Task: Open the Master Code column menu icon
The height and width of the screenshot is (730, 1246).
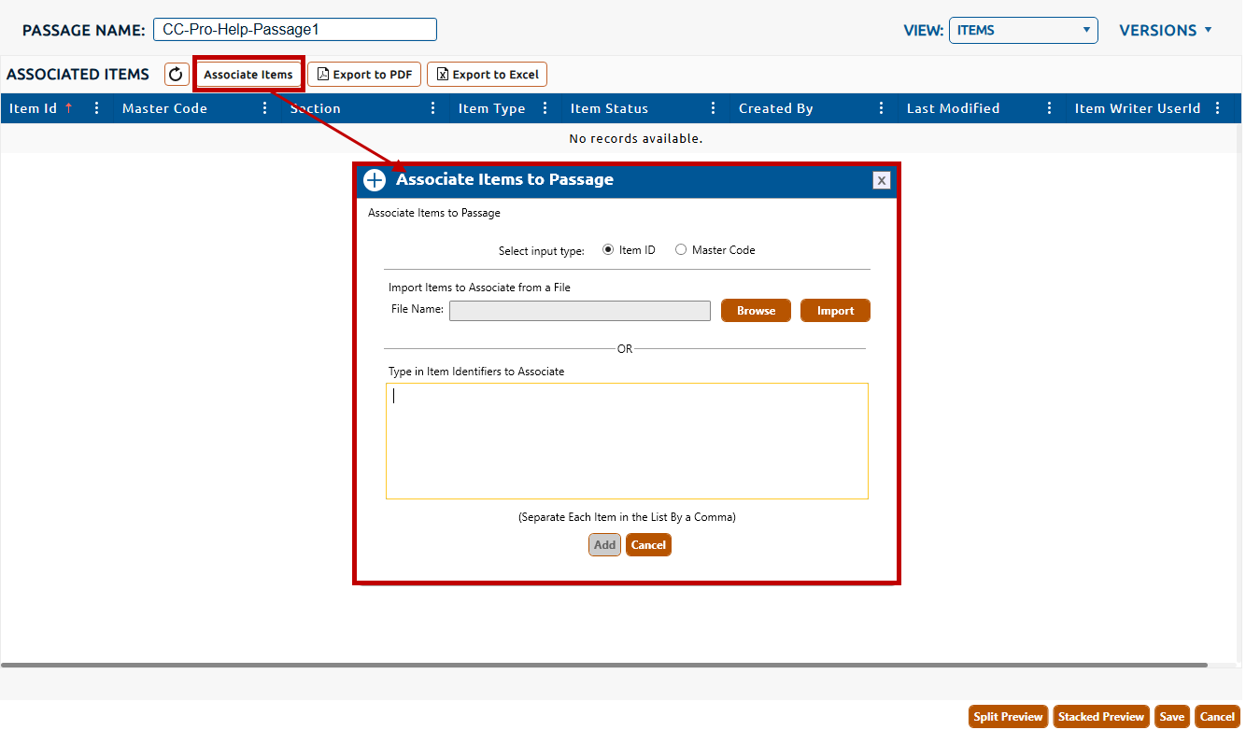Action: pyautogui.click(x=264, y=108)
